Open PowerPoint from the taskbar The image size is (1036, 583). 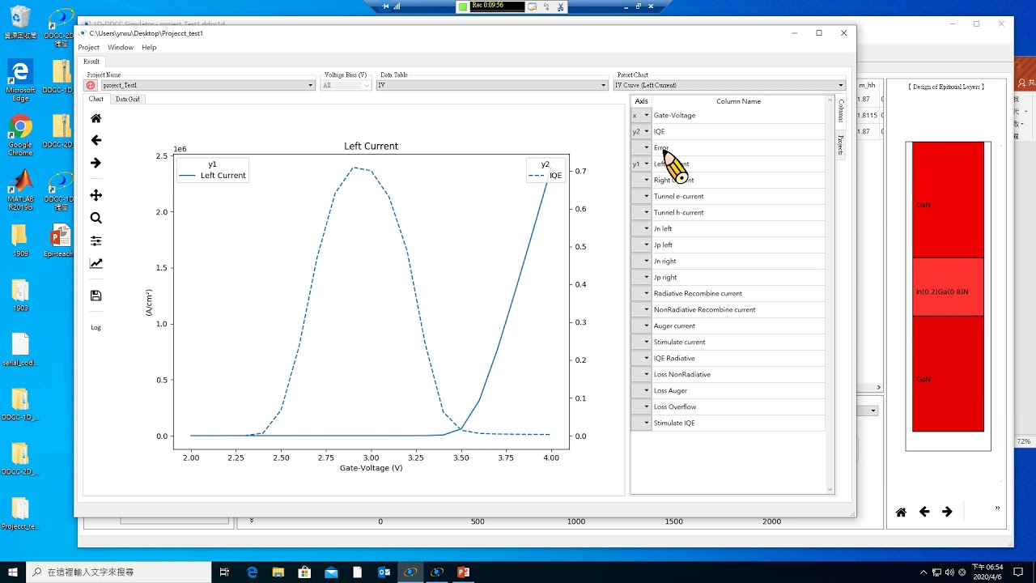click(463, 572)
